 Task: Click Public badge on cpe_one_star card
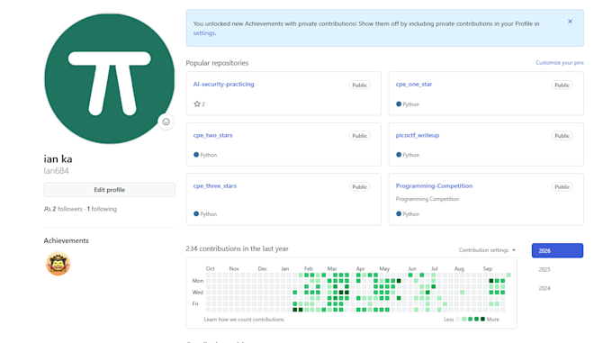coord(562,85)
